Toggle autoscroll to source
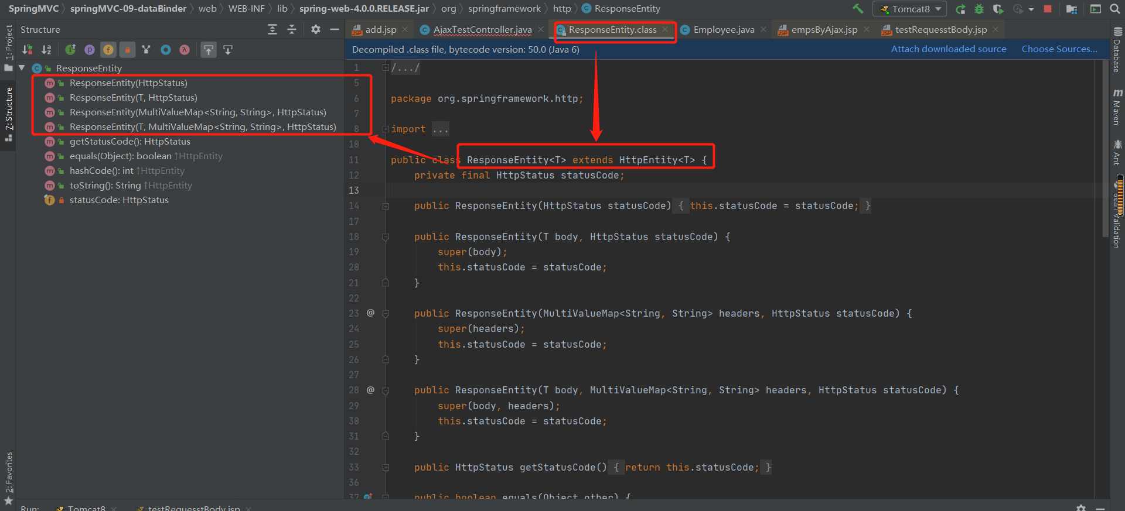Screen dimensions: 1125x511 click(209, 50)
